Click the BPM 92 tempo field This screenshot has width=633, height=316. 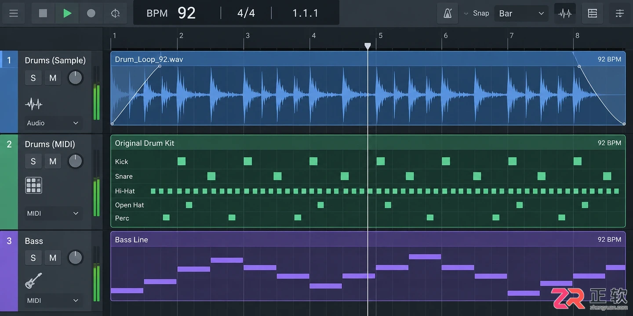(171, 13)
